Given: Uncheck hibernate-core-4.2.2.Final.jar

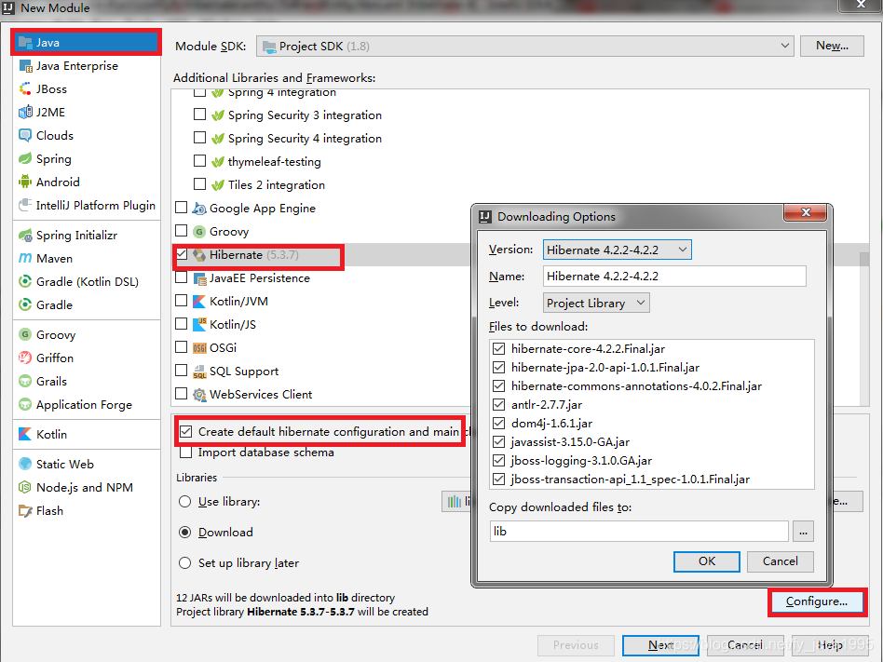Looking at the screenshot, I should point(498,349).
